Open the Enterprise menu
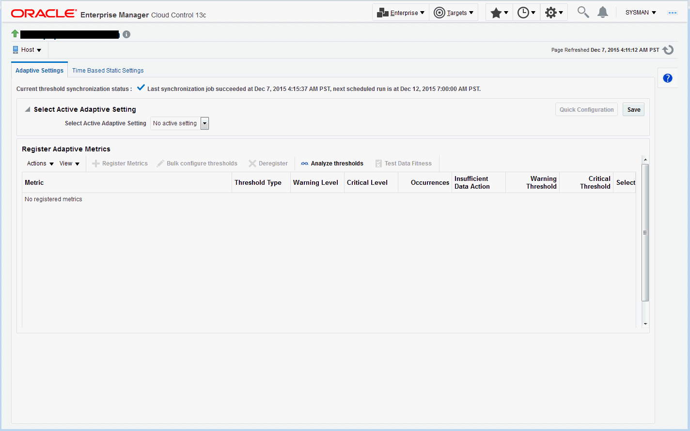 [401, 13]
